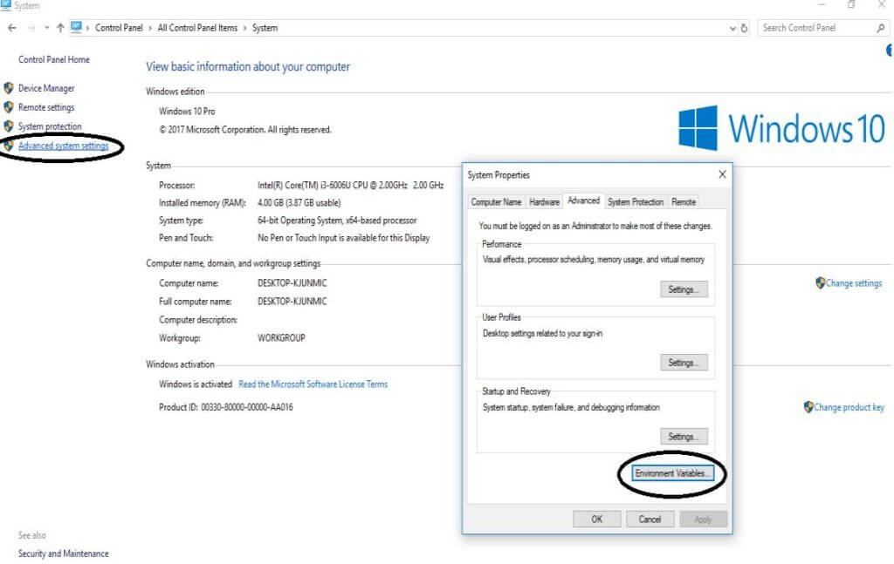Click the System breadcrumb segment
The height and width of the screenshot is (564, 894).
point(265,28)
